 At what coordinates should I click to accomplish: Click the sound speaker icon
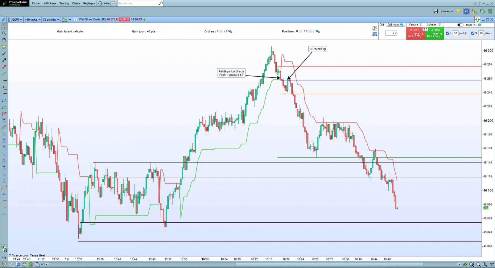point(466,11)
